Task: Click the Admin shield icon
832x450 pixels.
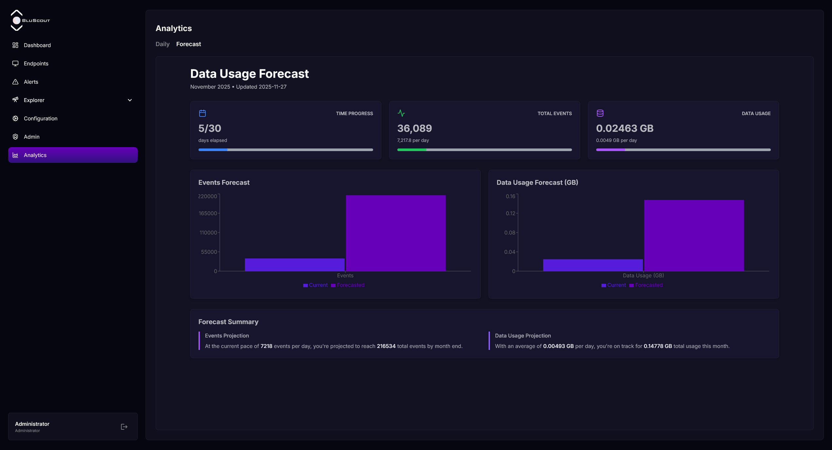Action: coord(15,137)
